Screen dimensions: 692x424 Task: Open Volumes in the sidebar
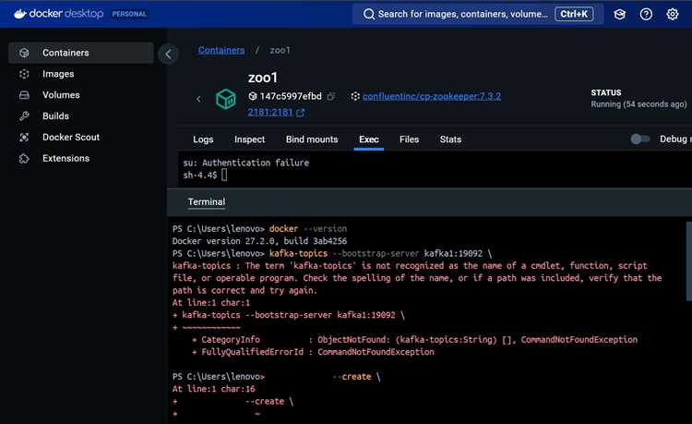coord(81,95)
